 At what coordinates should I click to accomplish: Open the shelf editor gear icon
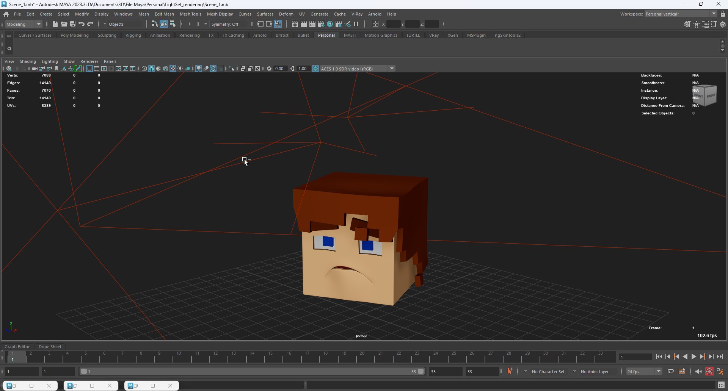(x=9, y=48)
